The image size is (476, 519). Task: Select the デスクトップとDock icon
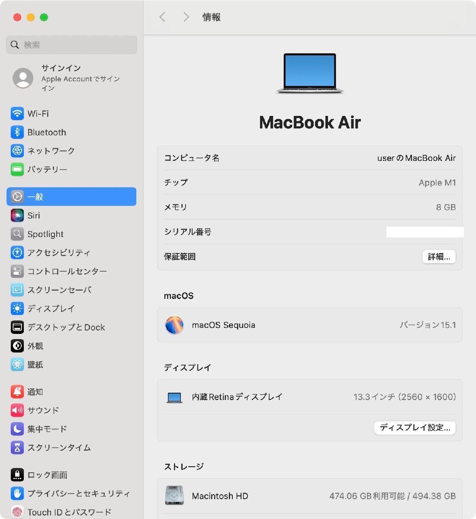coord(17,327)
